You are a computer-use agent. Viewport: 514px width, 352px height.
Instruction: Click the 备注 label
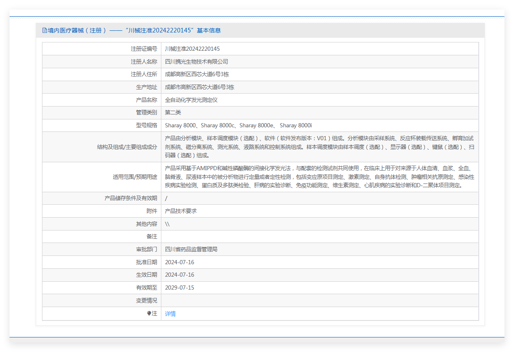click(x=152, y=236)
